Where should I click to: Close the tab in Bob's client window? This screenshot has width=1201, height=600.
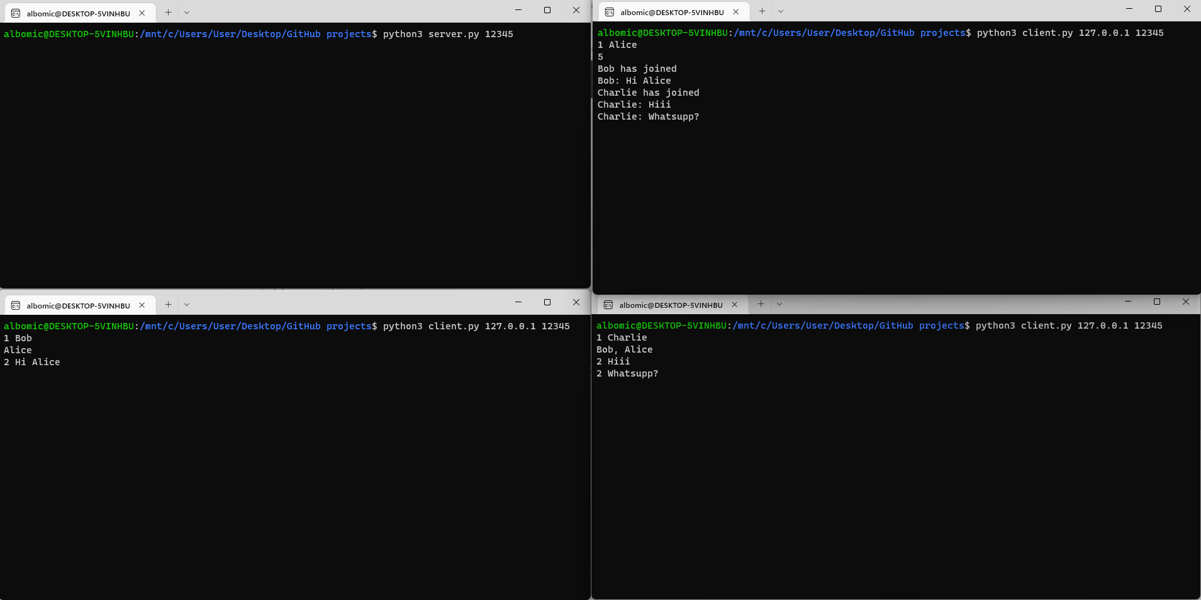[143, 305]
